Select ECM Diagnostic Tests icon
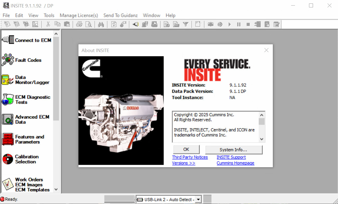Screen dimensions: 338x204 coord(8,99)
